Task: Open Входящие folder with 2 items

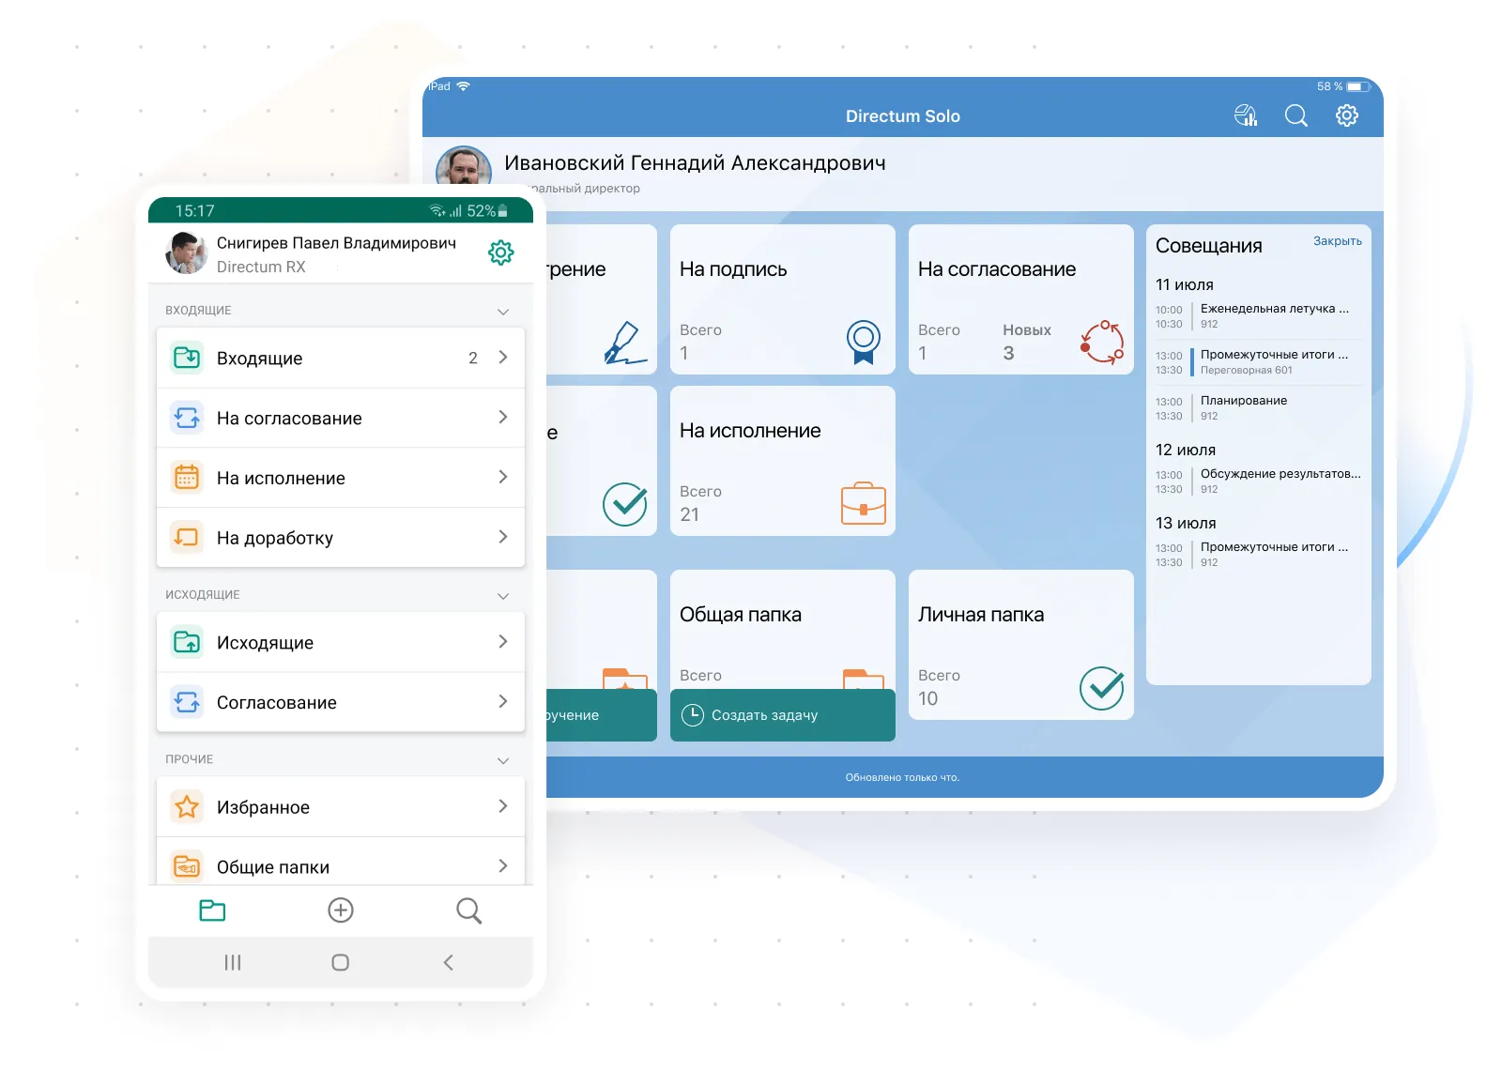Action: pos(340,358)
